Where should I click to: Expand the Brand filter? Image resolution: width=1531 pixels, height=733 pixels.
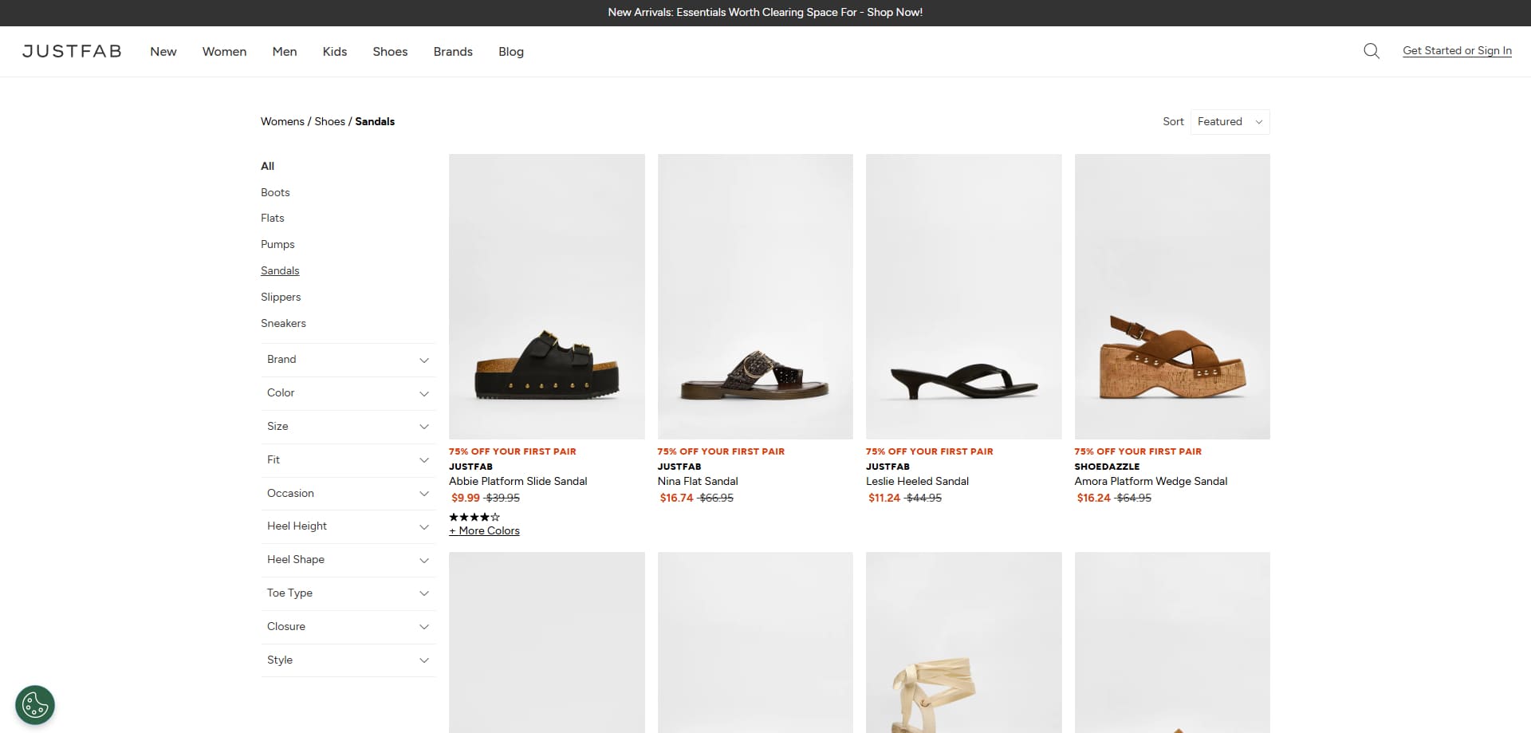(348, 360)
